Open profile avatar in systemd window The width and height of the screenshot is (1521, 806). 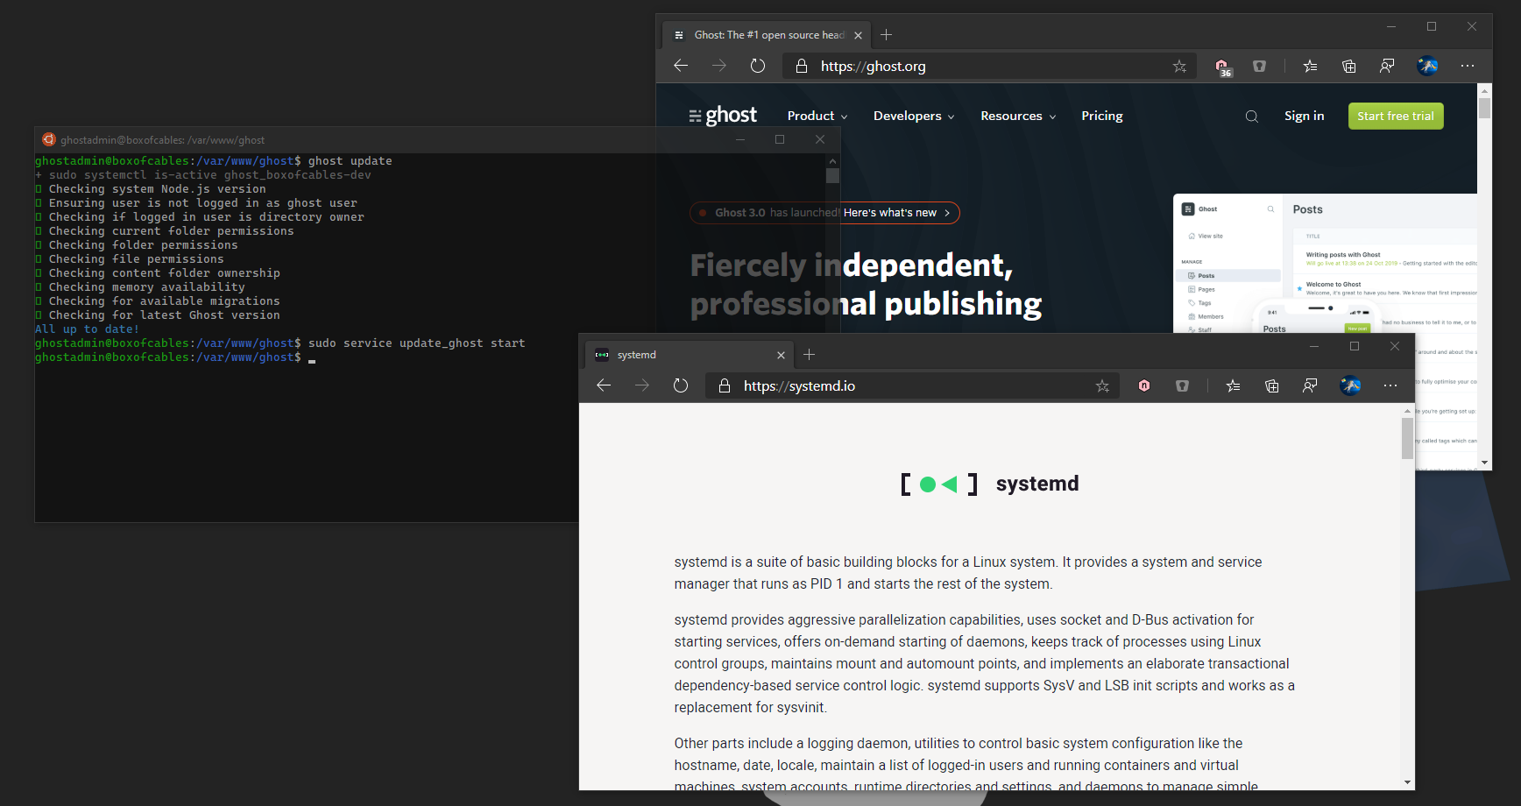tap(1350, 385)
